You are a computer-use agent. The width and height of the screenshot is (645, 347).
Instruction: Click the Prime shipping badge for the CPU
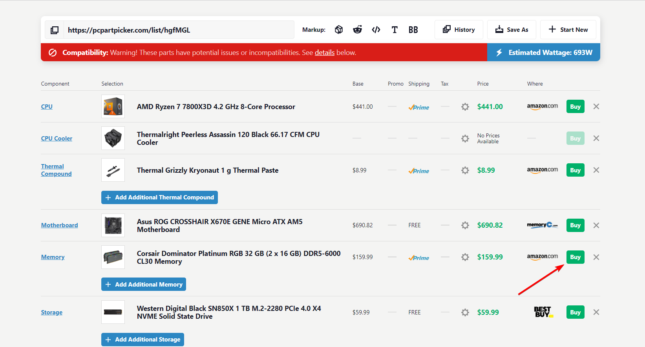pyautogui.click(x=419, y=107)
